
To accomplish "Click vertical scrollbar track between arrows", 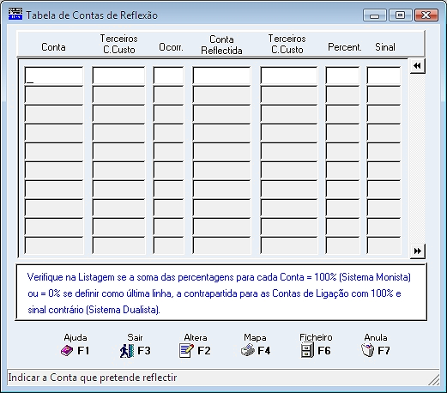I will 418,159.
